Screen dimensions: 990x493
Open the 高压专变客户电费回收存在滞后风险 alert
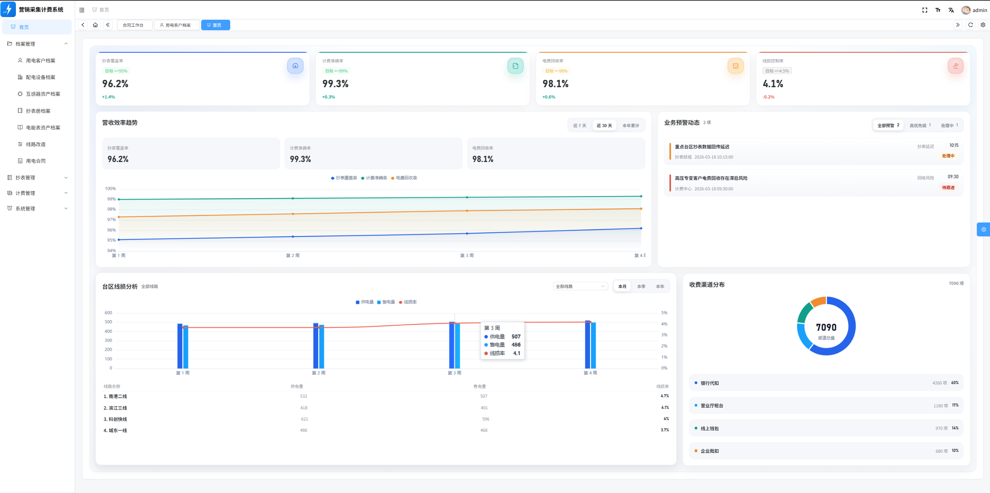pos(814,183)
